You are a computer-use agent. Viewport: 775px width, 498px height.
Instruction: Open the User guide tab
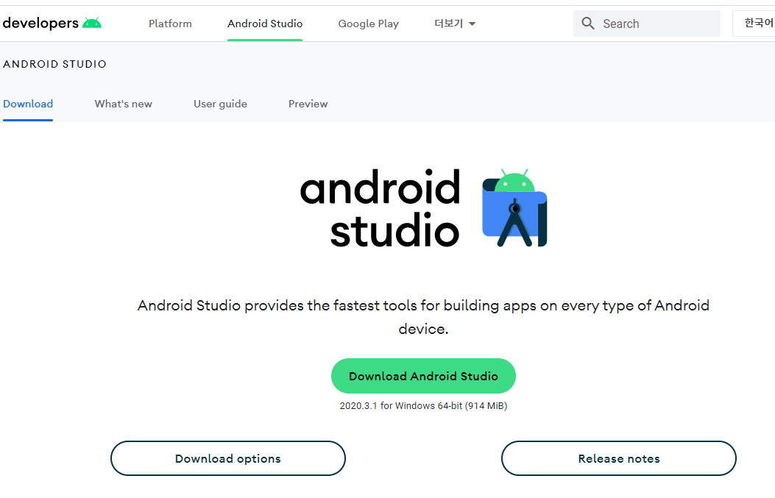pyautogui.click(x=221, y=104)
